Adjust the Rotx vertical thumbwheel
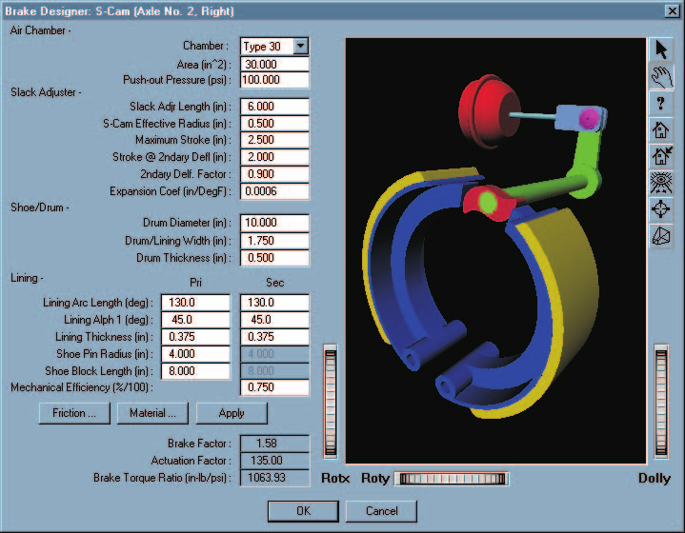Viewport: 685px width, 533px height. (331, 402)
